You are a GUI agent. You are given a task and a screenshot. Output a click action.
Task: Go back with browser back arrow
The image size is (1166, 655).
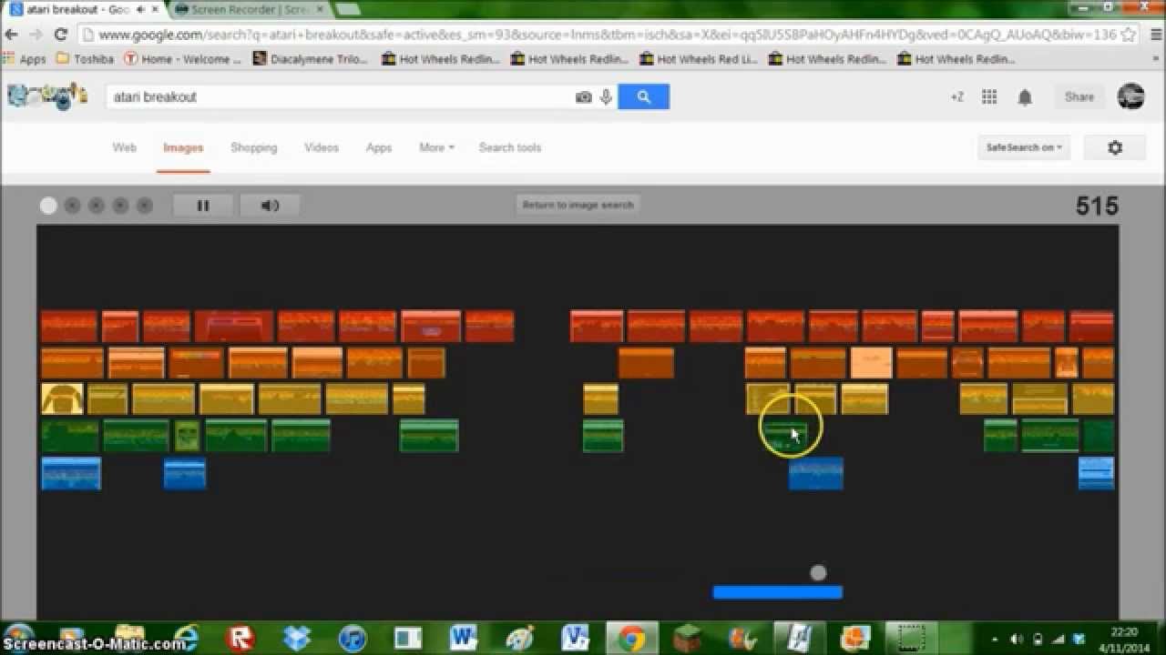[12, 35]
